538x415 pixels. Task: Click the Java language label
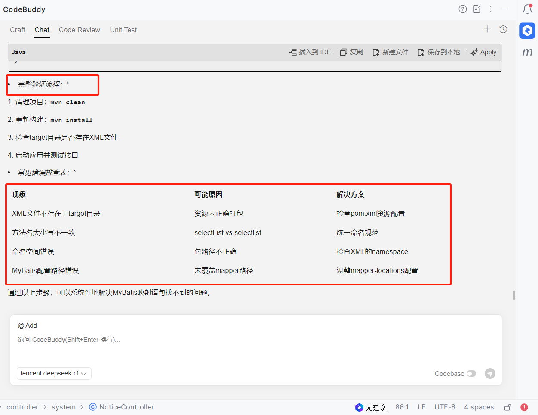pos(18,52)
